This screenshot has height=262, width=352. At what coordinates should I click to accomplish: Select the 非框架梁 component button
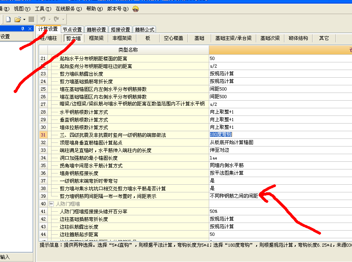coord(122,38)
